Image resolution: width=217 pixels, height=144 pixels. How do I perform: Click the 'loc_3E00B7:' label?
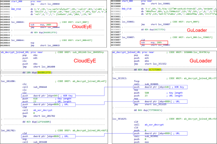point(128,37)
